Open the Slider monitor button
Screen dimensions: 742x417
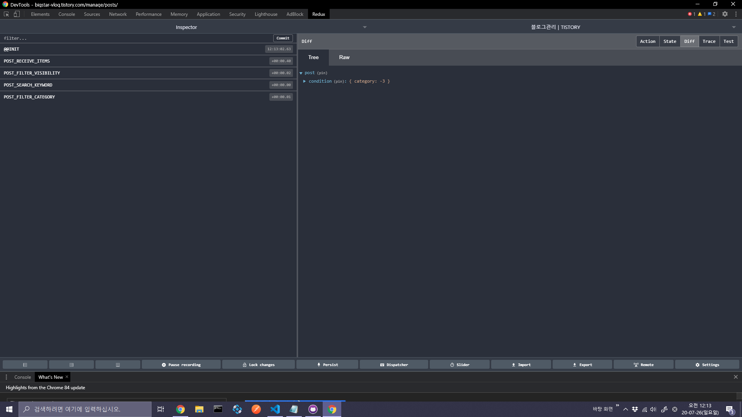pyautogui.click(x=459, y=364)
